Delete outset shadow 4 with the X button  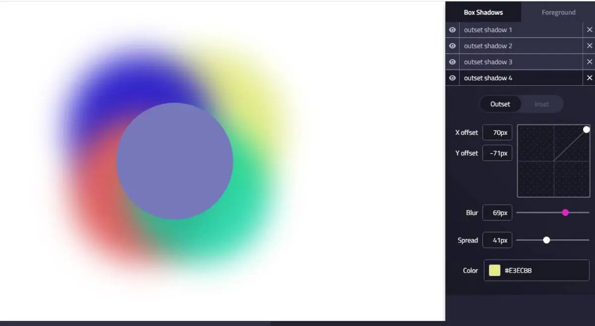tap(589, 78)
